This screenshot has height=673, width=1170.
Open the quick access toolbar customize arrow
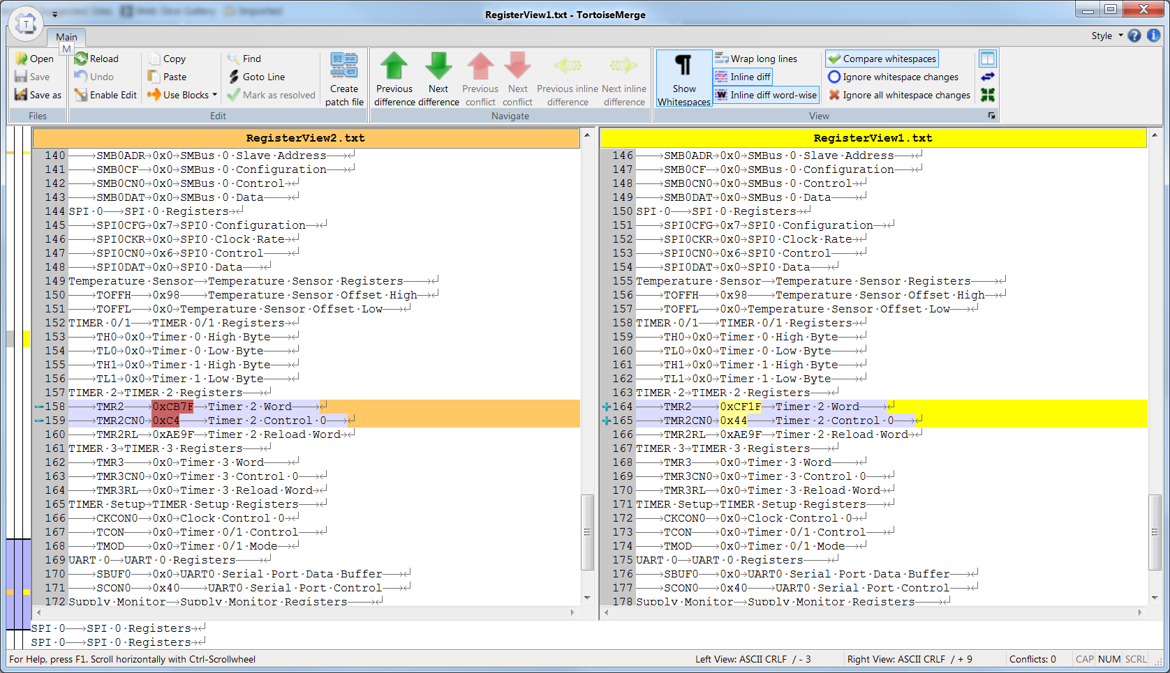pyautogui.click(x=55, y=14)
